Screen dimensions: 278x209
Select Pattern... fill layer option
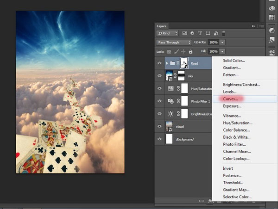(x=231, y=75)
